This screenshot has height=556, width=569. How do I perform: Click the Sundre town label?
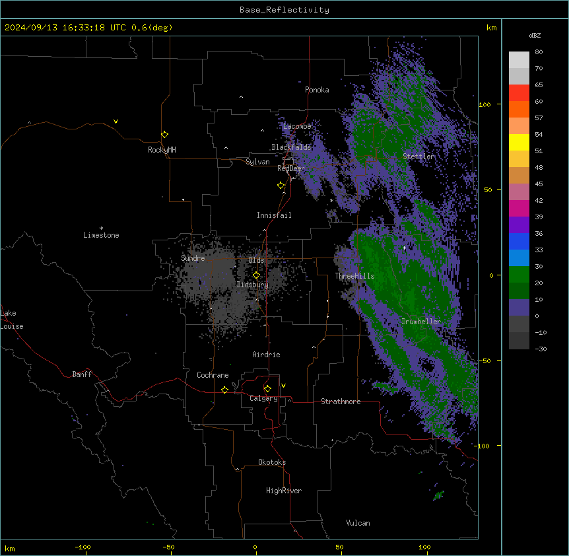[x=193, y=258]
